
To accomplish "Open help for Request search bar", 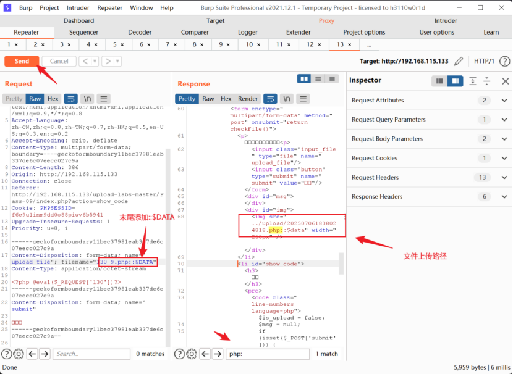I will point(7,354).
